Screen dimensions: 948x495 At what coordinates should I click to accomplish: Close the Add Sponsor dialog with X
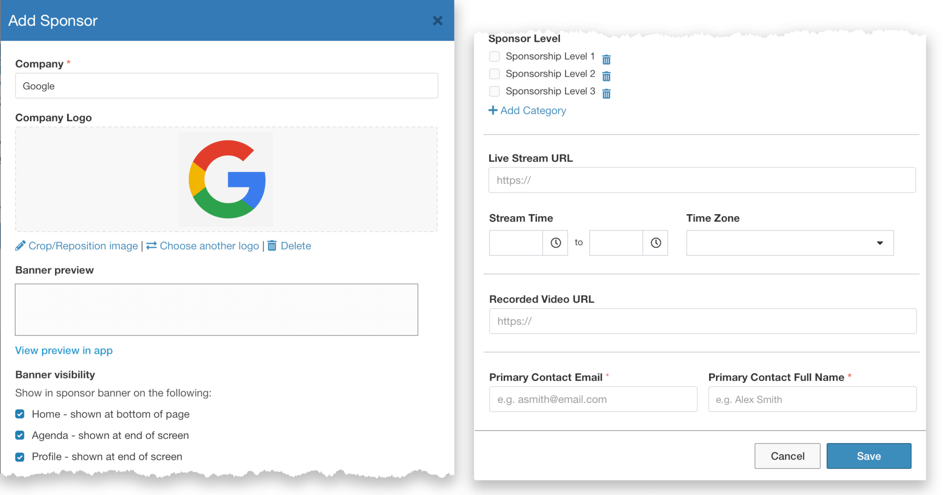pos(437,21)
